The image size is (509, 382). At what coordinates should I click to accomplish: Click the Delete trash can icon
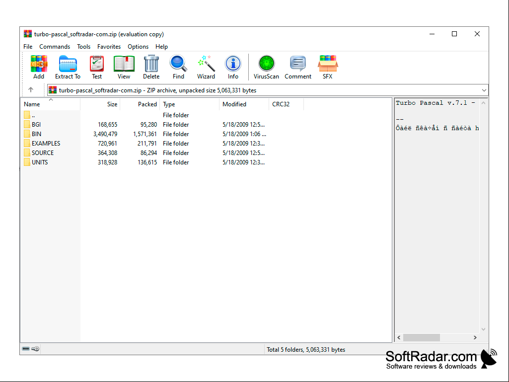click(151, 67)
